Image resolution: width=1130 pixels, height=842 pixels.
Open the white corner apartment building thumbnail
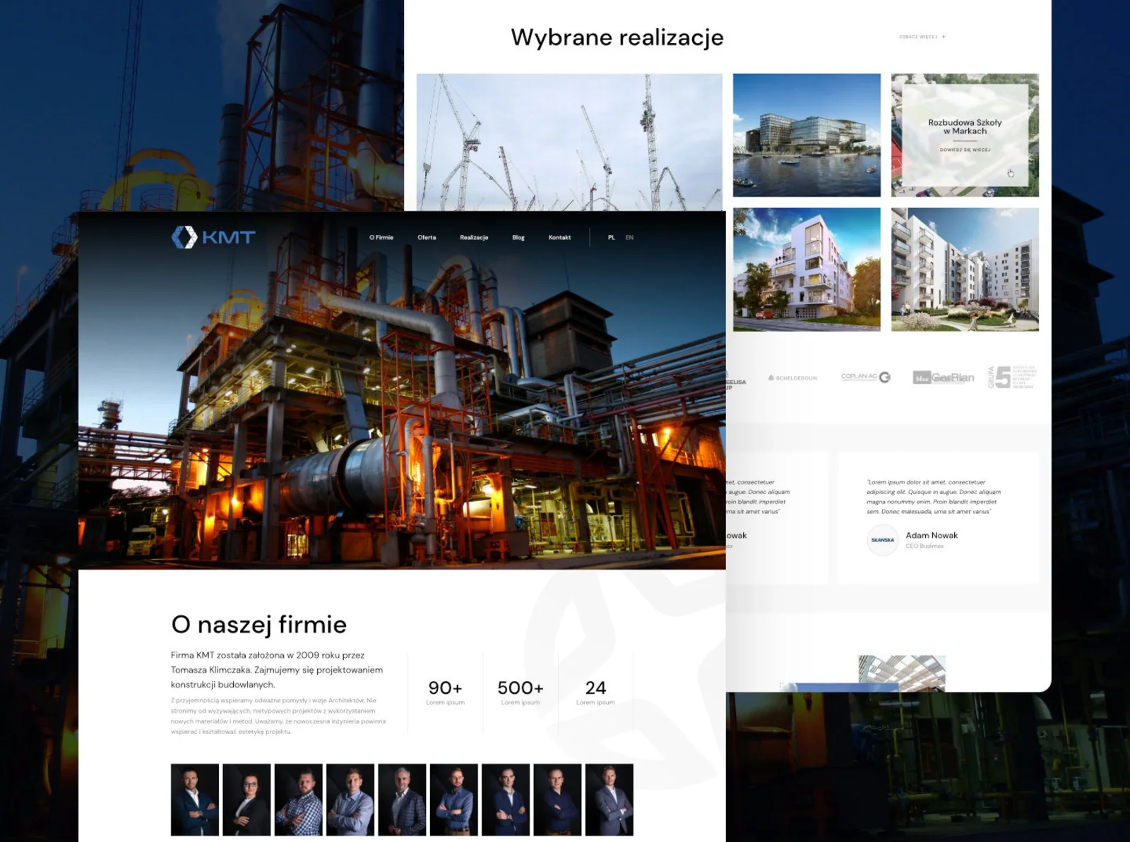(807, 269)
